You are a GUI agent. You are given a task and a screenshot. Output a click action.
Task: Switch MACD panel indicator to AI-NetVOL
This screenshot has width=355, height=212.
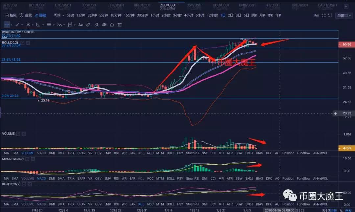[320, 178]
